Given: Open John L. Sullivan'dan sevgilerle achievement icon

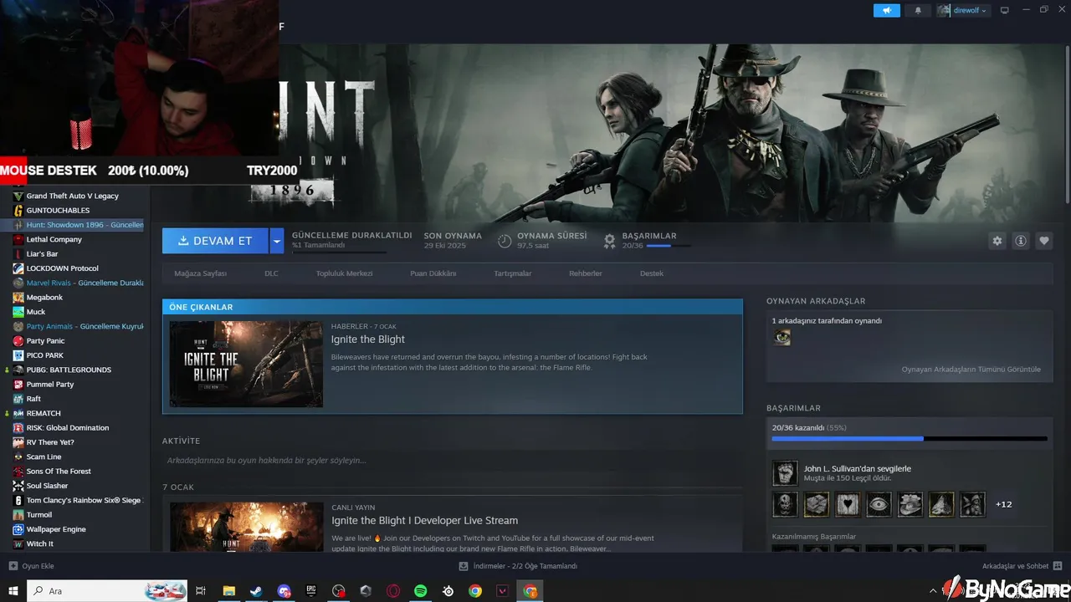Looking at the screenshot, I should [785, 473].
